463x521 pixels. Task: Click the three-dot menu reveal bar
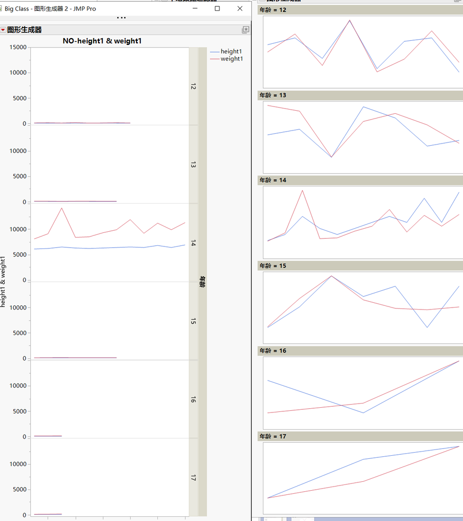[x=121, y=18]
